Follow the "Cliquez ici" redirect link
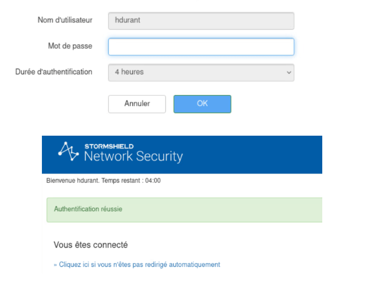Screen dimensions: 377x287 [x=140, y=265]
